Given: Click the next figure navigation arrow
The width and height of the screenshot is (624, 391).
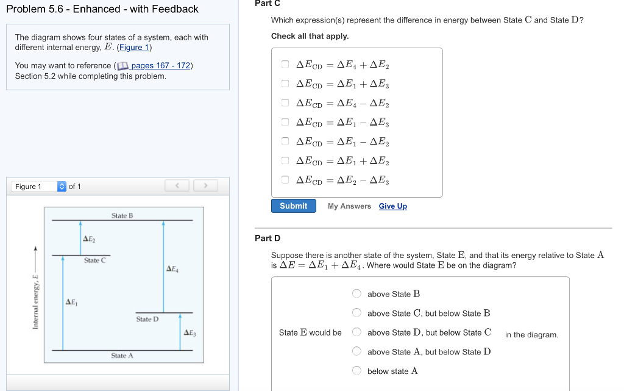Looking at the screenshot, I should coord(205,185).
